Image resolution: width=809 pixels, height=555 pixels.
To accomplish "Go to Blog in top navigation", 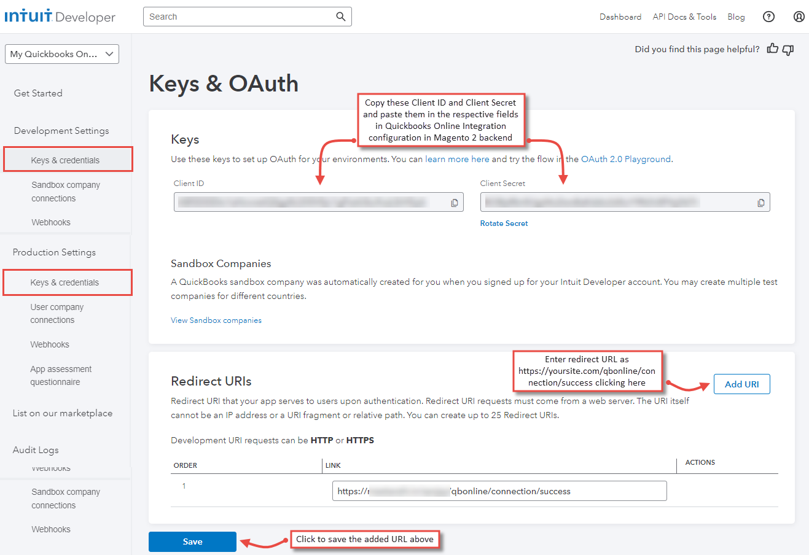I will (736, 17).
